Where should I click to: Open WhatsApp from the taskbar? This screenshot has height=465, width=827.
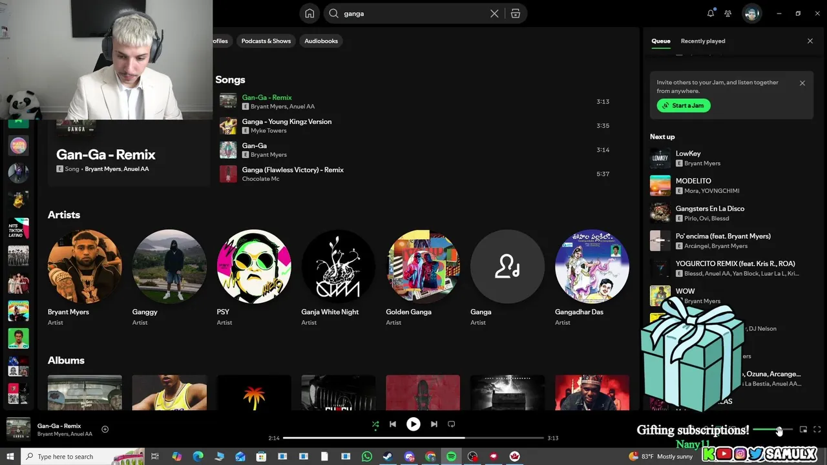click(x=367, y=457)
